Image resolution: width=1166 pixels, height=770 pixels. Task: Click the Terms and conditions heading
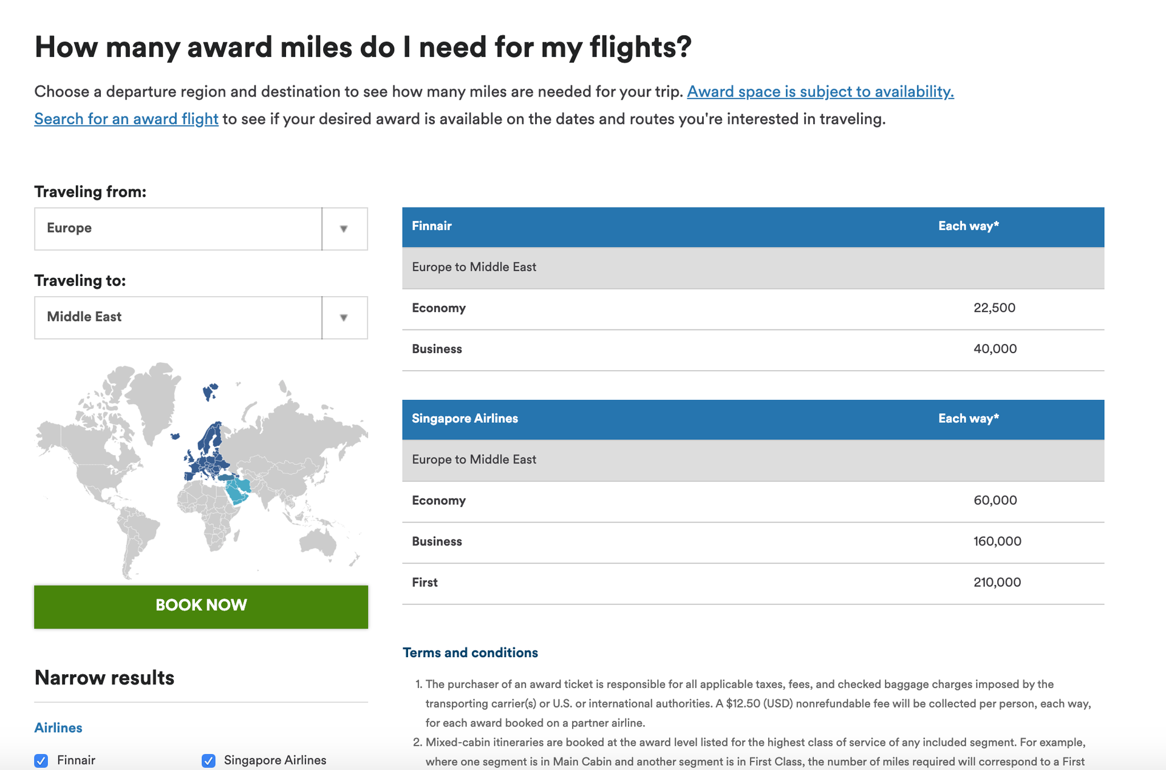pos(469,652)
